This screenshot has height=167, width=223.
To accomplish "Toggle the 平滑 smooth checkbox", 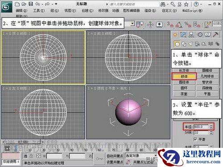I will coord(195,139).
